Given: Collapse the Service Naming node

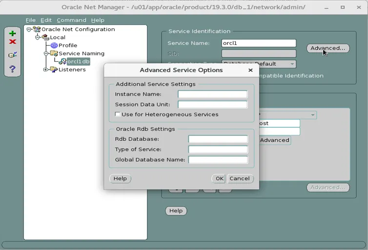Looking at the screenshot, I should (x=46, y=54).
